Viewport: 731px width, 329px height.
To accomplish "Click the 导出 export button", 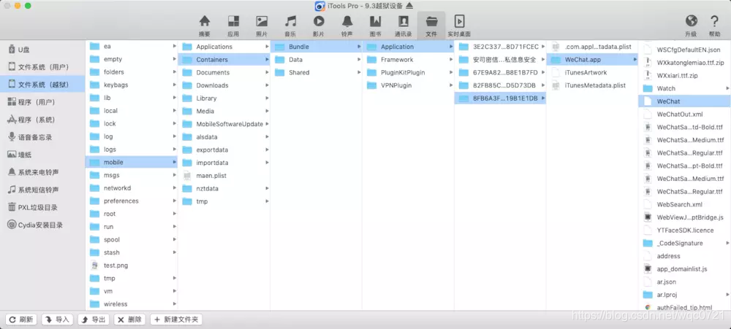I will tap(94, 320).
